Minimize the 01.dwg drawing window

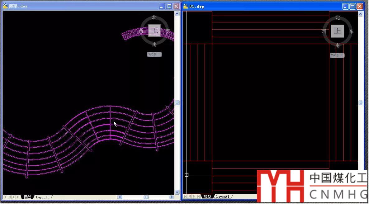pyautogui.click(x=345, y=6)
